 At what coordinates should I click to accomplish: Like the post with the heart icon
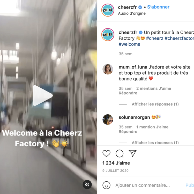click(106, 153)
